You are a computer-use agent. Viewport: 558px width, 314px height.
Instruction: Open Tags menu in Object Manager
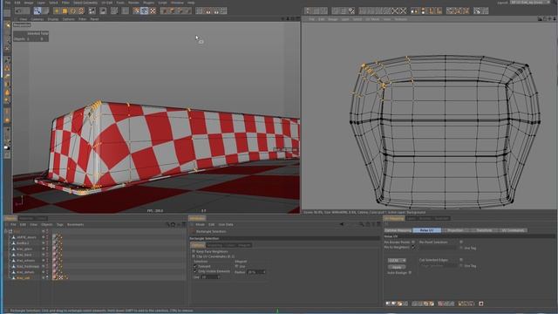click(60, 225)
